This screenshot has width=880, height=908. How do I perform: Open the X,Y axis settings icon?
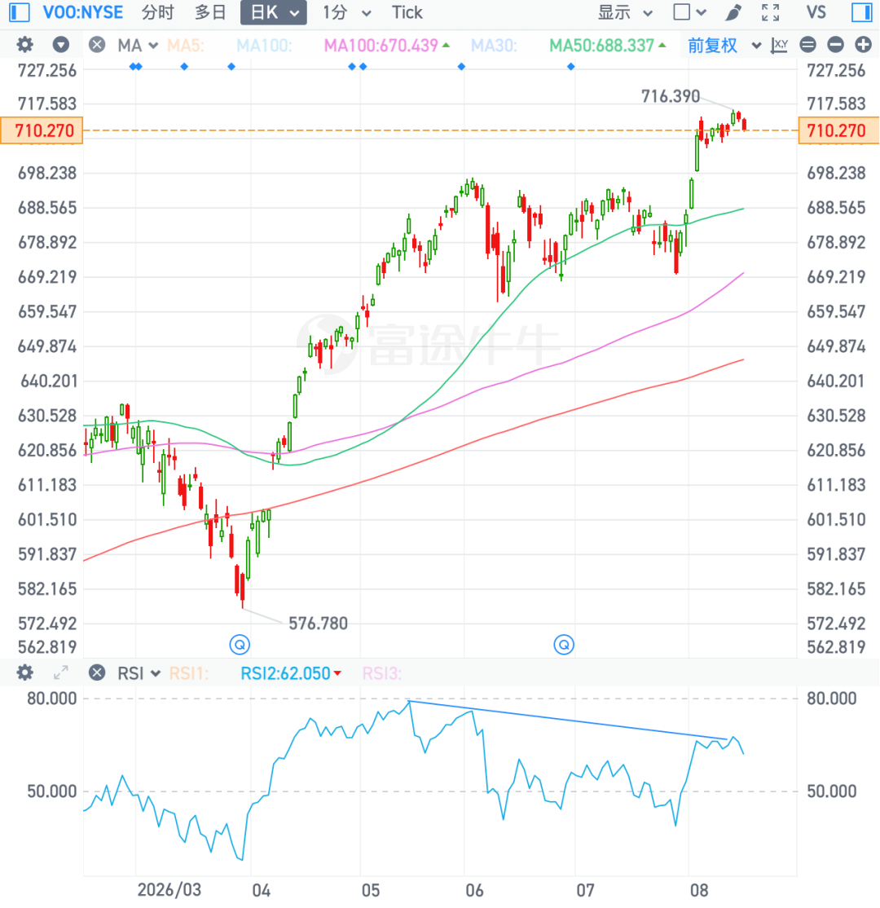click(779, 45)
